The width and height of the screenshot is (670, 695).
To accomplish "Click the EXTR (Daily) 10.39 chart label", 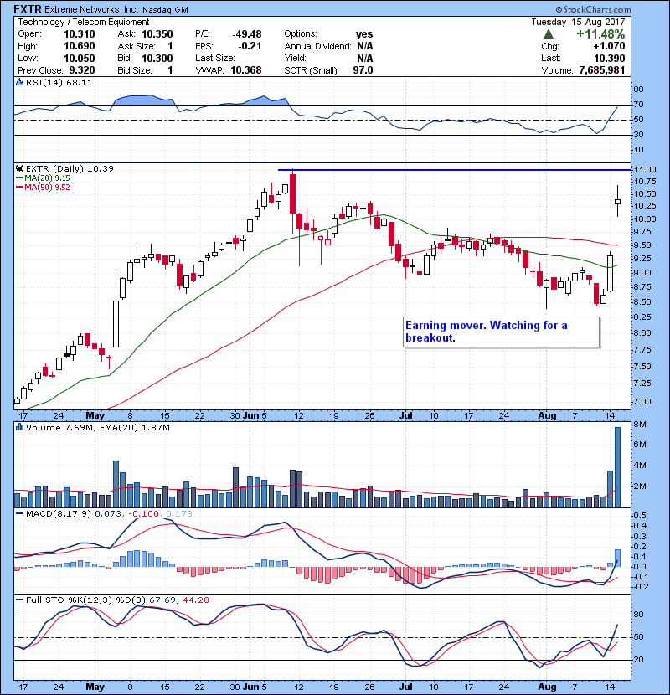I will point(70,168).
